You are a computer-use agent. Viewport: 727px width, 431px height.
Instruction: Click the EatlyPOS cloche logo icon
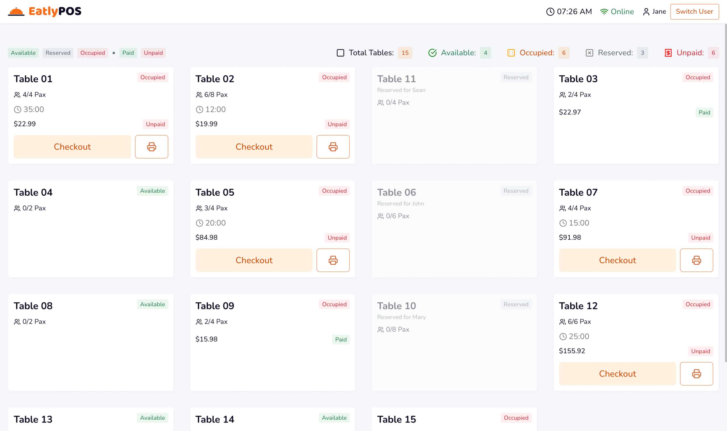16,12
